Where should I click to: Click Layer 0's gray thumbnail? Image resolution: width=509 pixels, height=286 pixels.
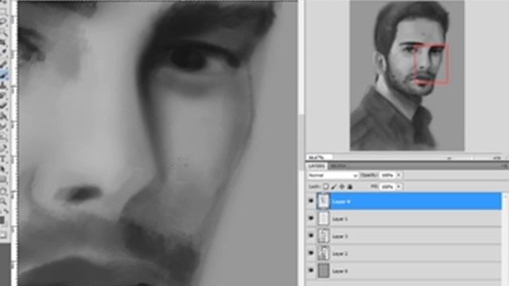click(x=324, y=270)
